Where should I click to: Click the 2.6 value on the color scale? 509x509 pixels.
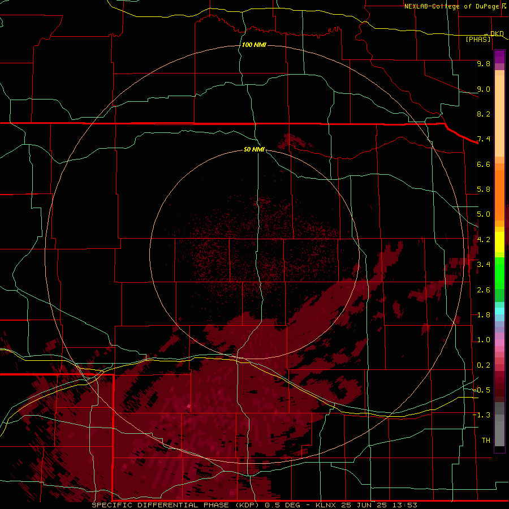484,290
